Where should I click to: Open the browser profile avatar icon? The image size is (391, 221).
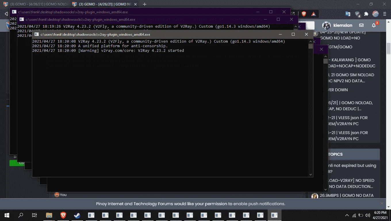pos(375,14)
